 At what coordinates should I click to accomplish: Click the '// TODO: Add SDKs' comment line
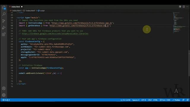(x=51, y=31)
